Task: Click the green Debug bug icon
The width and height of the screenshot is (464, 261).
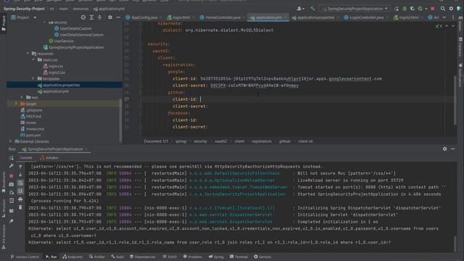Action: pos(405,9)
